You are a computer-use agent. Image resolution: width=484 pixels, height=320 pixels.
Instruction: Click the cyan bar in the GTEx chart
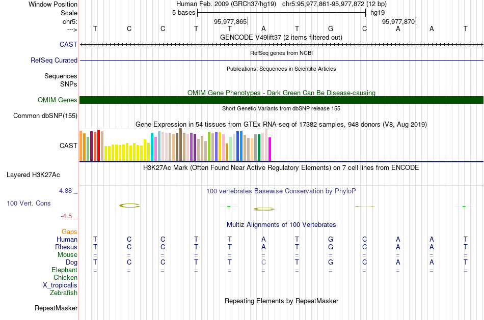[x=152, y=147]
